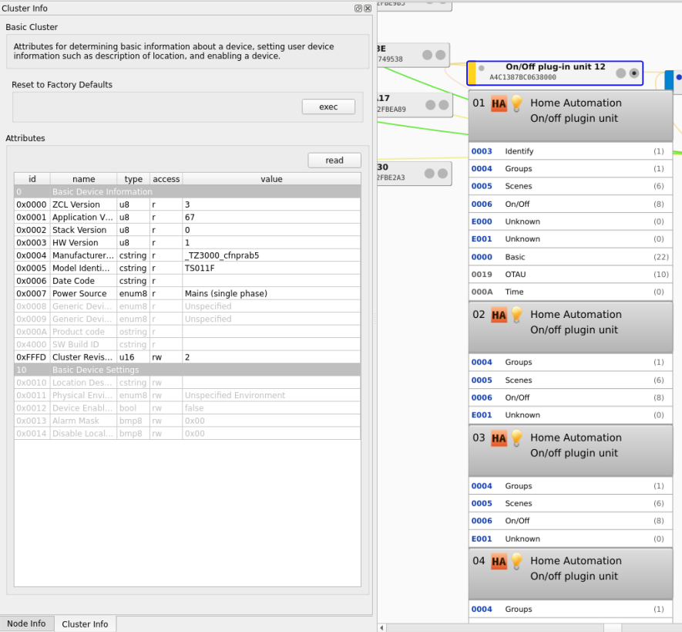
Task: Open On/Off cluster 0006 on endpoint 03
Action: pos(570,521)
